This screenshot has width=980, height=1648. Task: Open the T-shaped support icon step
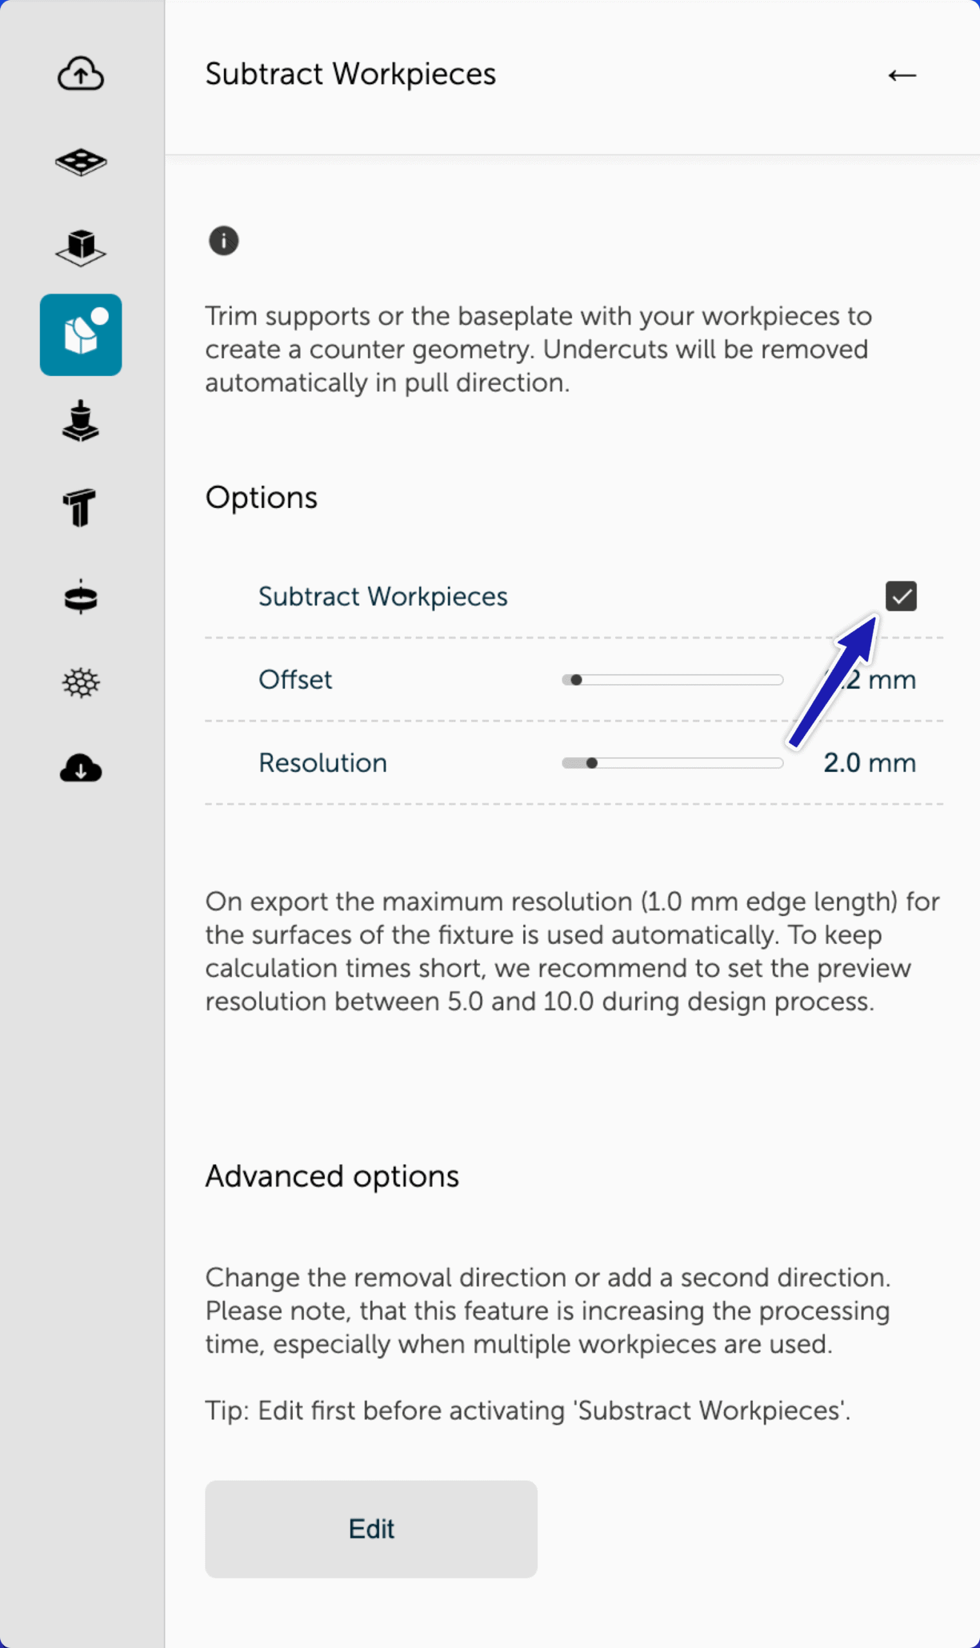pos(80,507)
